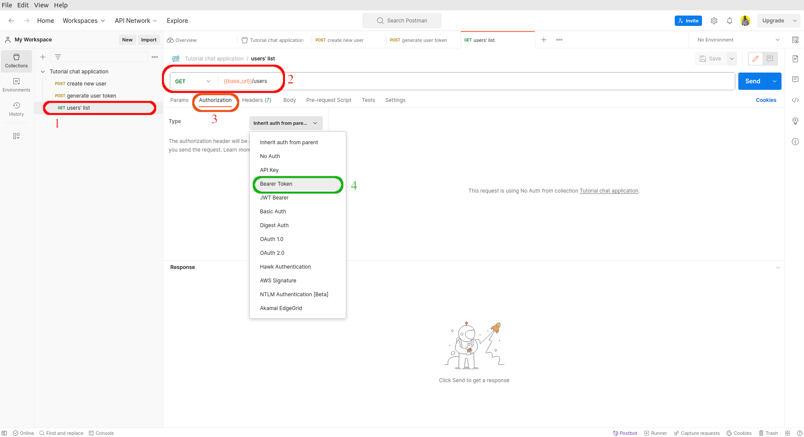Viewport: 804px width, 437px height.
Task: Toggle two pane view icon
Action: [788, 433]
